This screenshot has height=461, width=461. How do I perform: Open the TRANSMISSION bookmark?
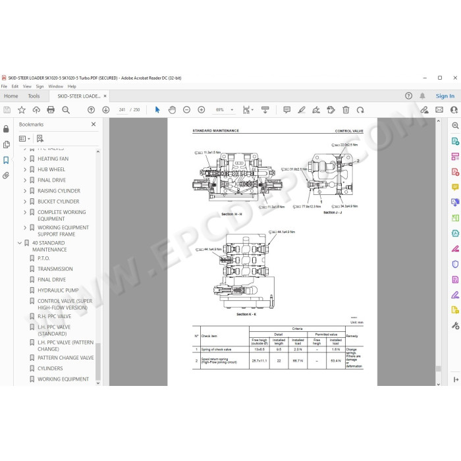[55, 269]
